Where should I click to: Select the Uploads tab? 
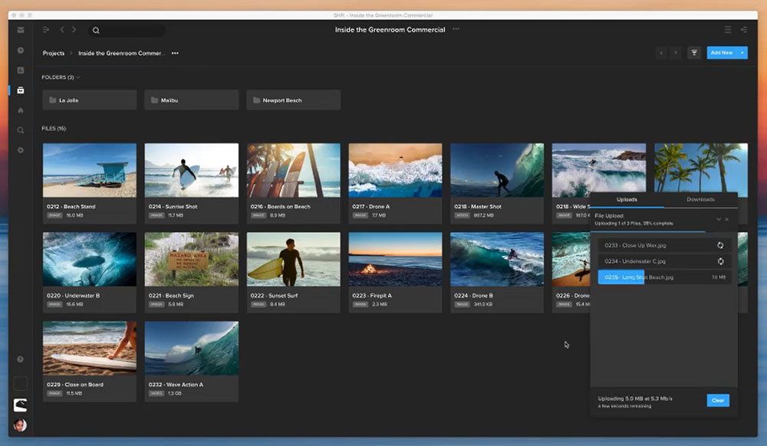(x=627, y=199)
